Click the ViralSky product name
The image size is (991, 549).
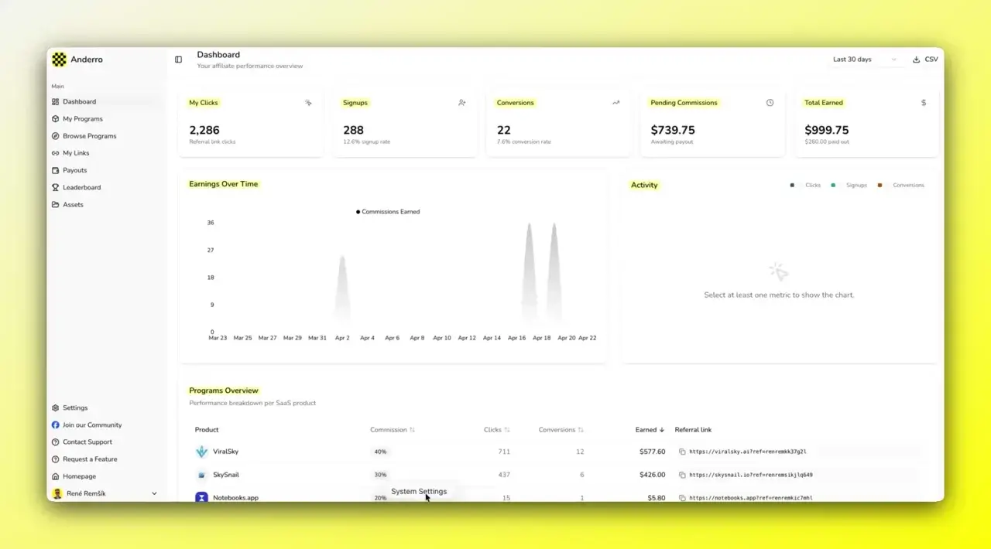[226, 452]
